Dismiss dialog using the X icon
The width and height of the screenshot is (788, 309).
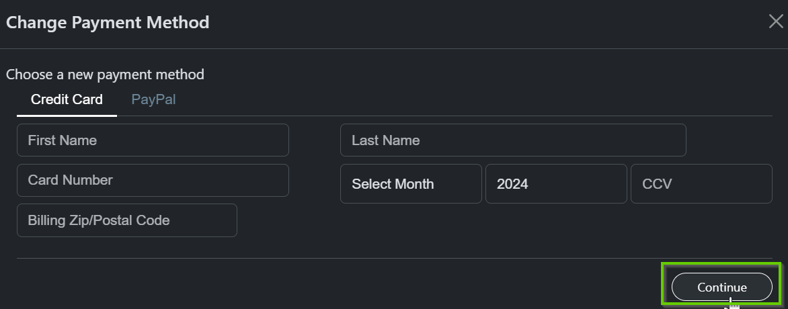[775, 21]
